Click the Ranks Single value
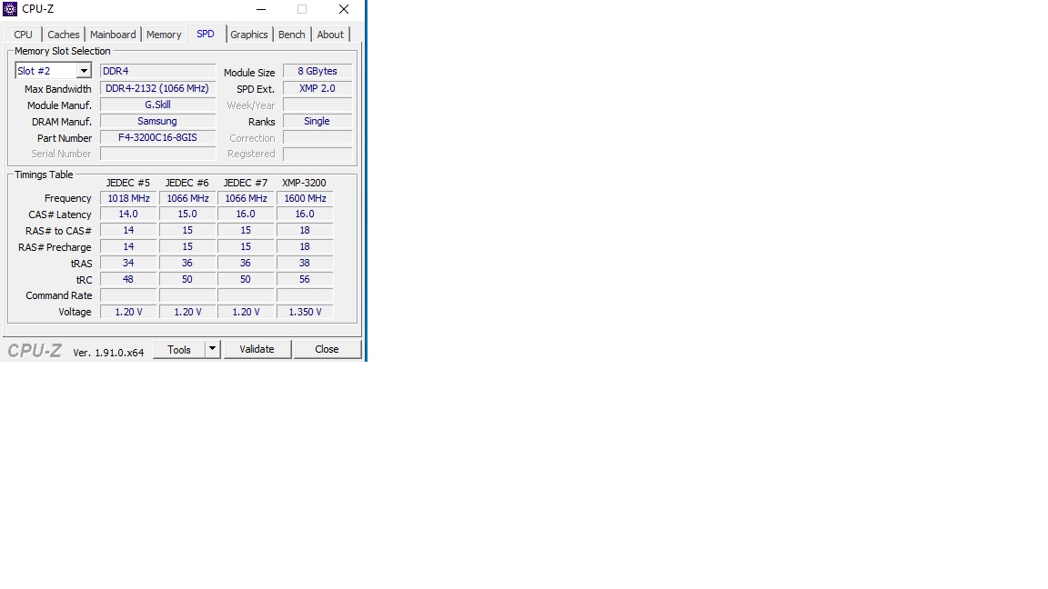 (317, 121)
